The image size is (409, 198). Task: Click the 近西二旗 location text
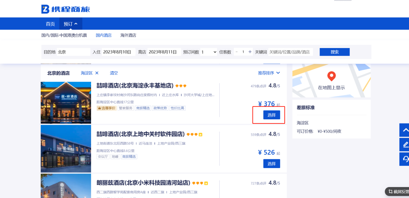tap(157, 192)
